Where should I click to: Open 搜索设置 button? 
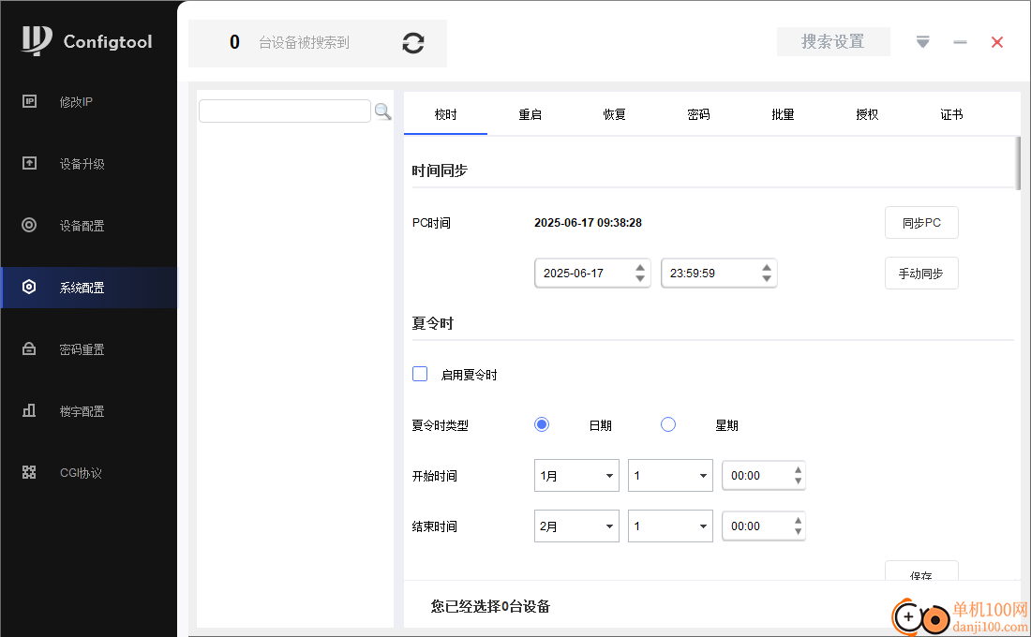833,41
